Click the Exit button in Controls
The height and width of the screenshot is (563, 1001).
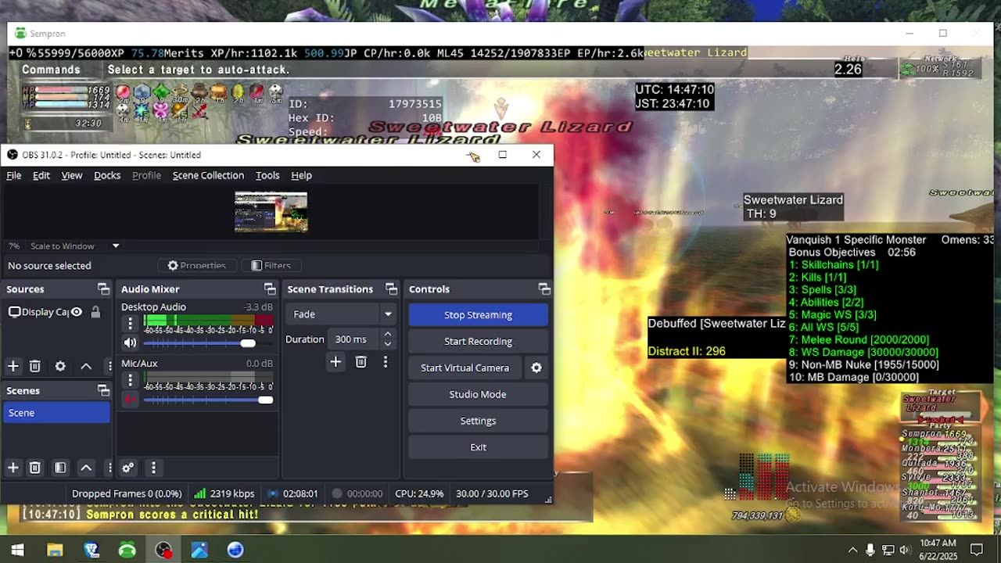tap(478, 447)
